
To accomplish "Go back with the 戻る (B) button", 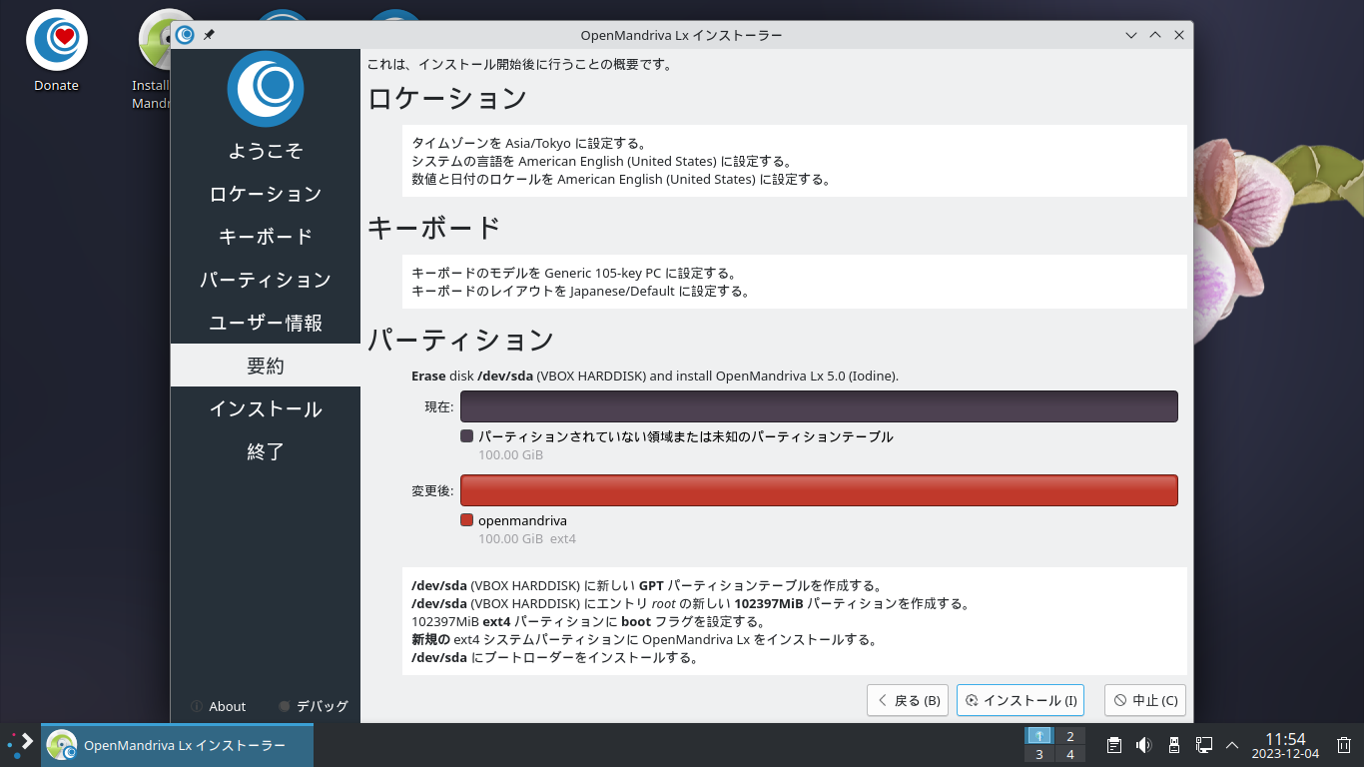I will point(908,700).
